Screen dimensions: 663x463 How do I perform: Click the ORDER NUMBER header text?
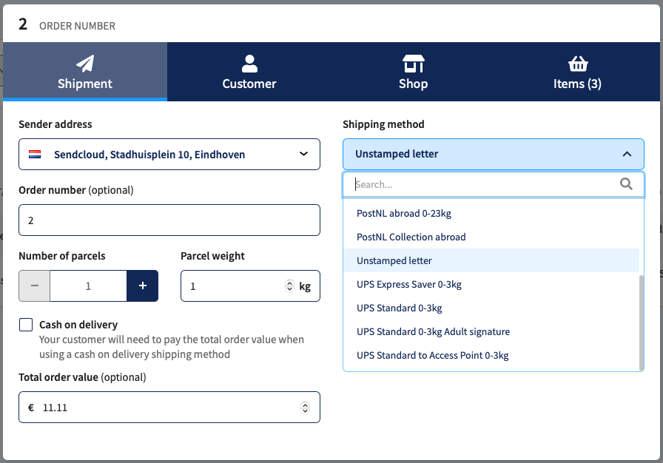[78, 26]
